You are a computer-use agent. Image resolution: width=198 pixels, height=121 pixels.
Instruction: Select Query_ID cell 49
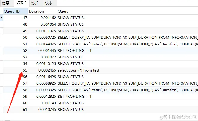coord(16,31)
